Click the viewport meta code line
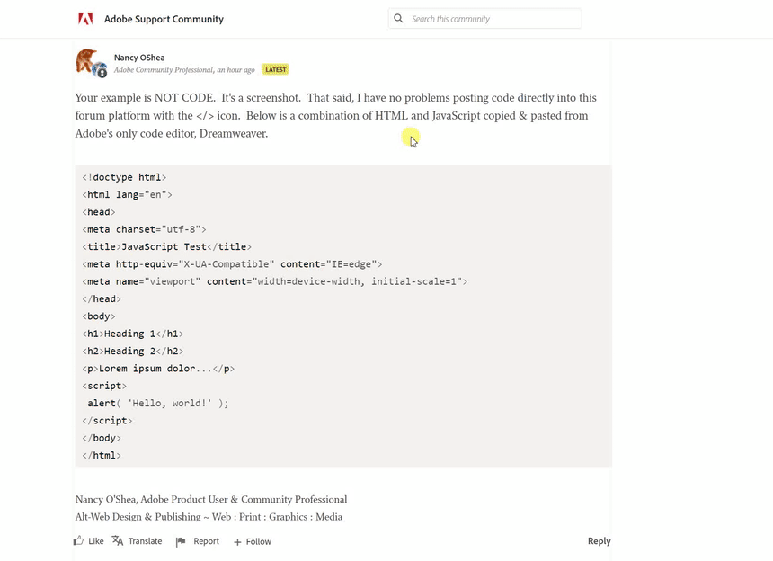 click(274, 281)
